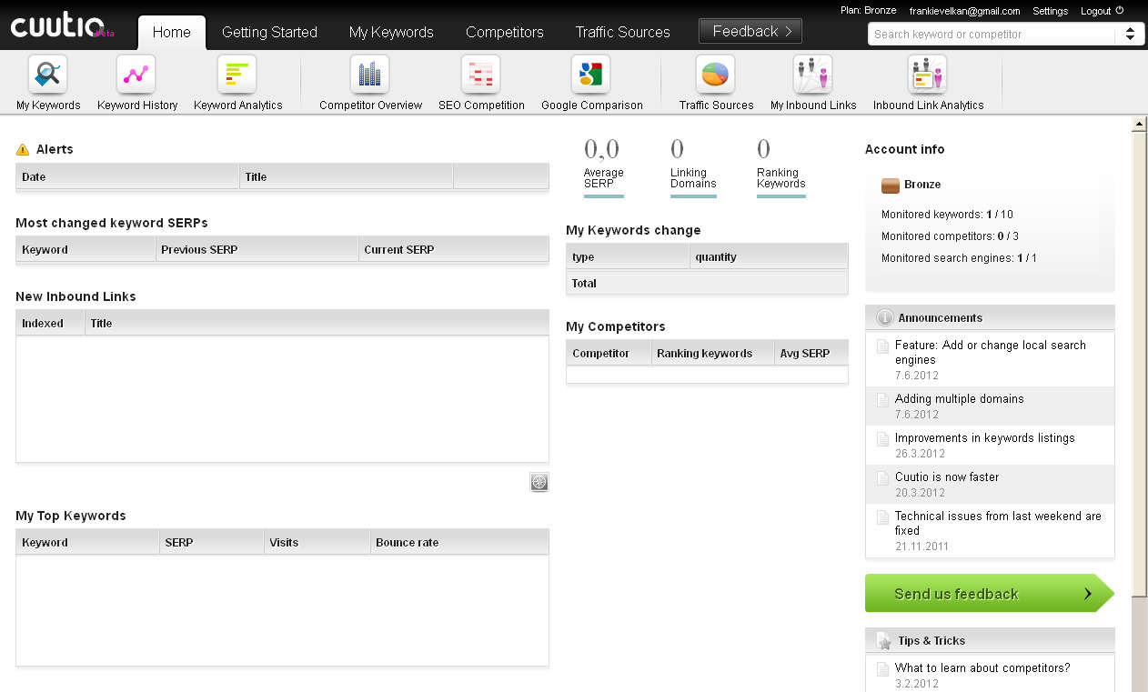The height and width of the screenshot is (692, 1148).
Task: Click the gear icon below New Inbound Links
Action: [539, 483]
